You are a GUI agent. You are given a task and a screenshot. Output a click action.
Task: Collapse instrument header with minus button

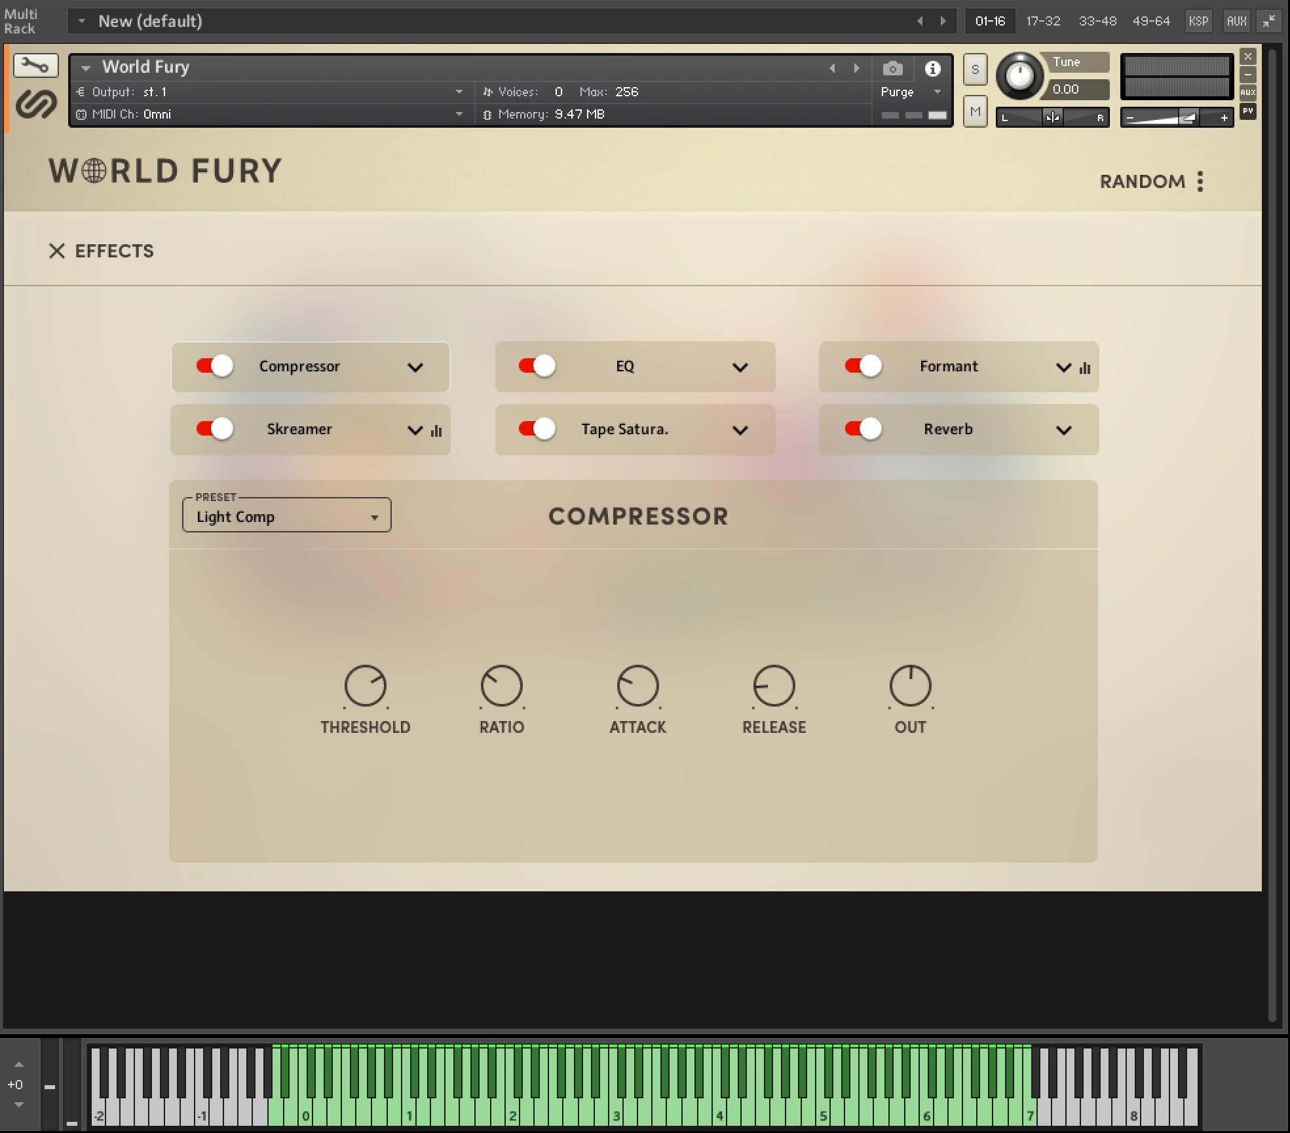click(x=1248, y=75)
